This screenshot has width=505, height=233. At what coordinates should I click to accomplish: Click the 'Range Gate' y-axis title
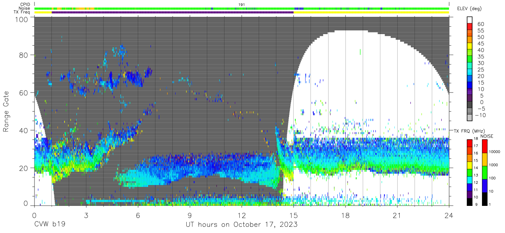click(7, 112)
